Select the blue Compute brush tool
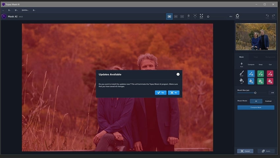 251,74
